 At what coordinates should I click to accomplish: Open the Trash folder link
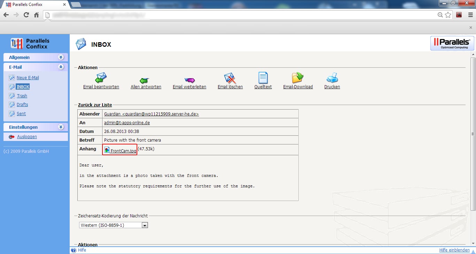22,96
